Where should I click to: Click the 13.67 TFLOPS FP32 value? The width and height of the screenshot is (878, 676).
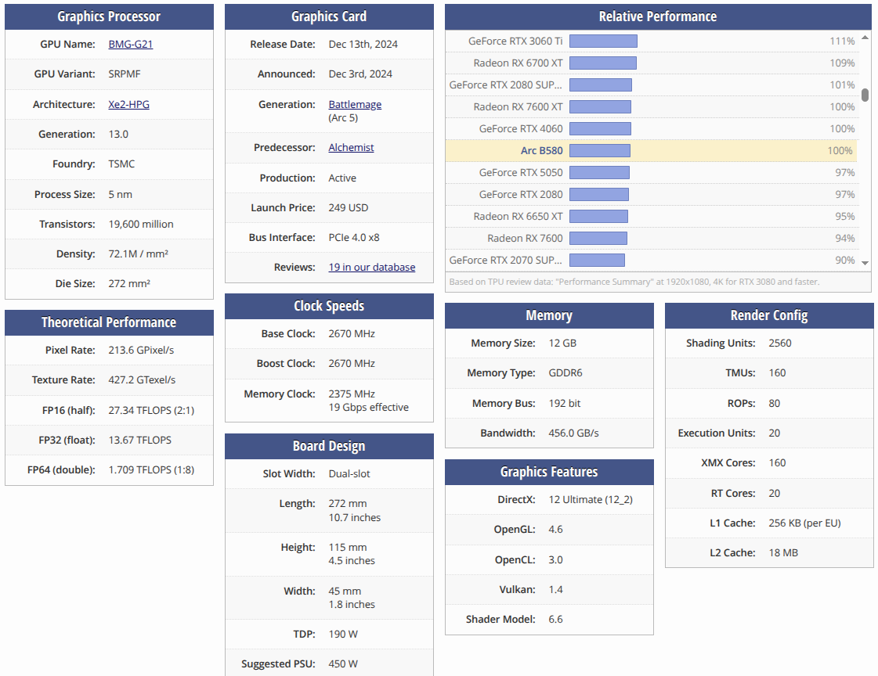click(x=140, y=440)
